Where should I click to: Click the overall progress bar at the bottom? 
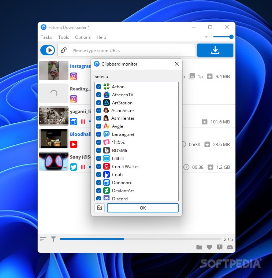click(140, 239)
